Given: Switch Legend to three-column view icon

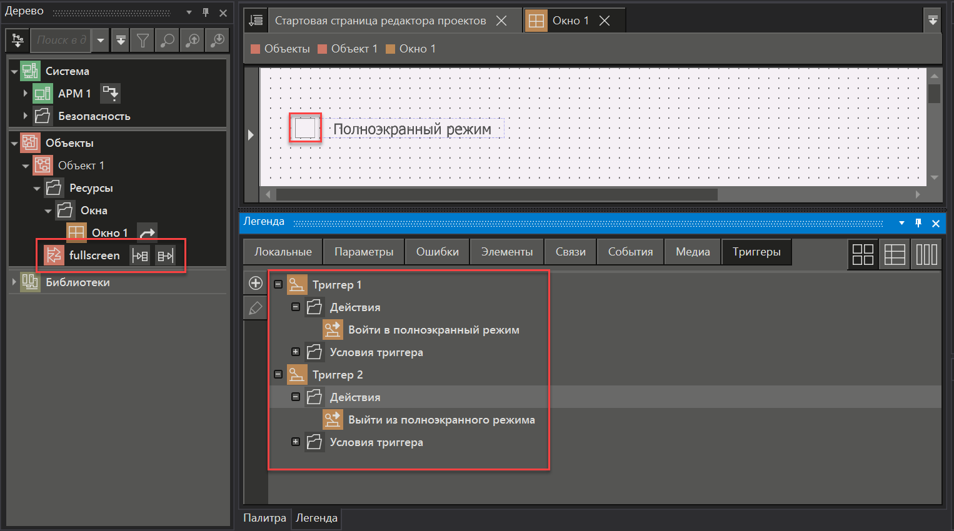Looking at the screenshot, I should [x=926, y=254].
